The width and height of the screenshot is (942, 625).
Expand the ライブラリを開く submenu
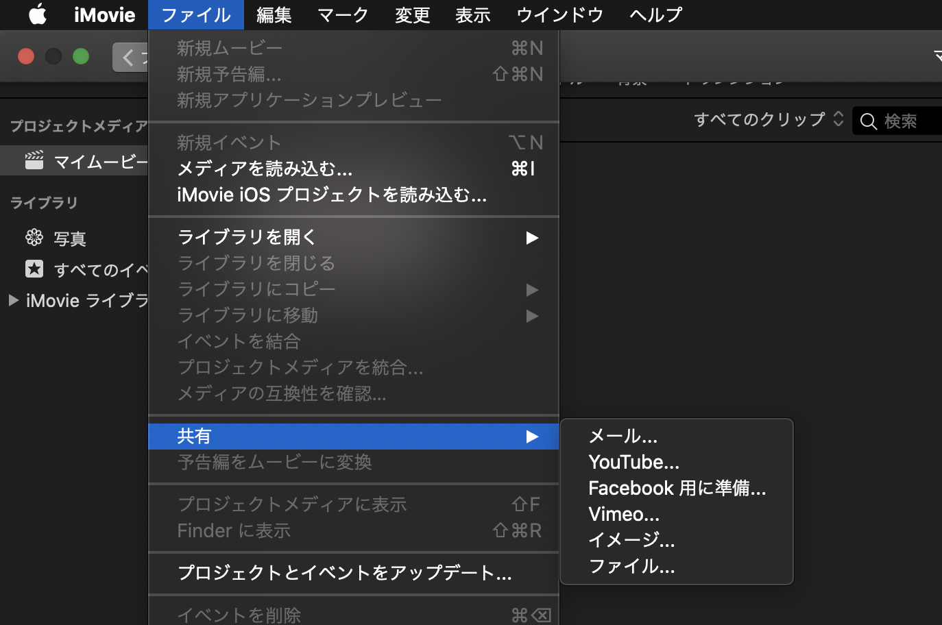pos(354,237)
